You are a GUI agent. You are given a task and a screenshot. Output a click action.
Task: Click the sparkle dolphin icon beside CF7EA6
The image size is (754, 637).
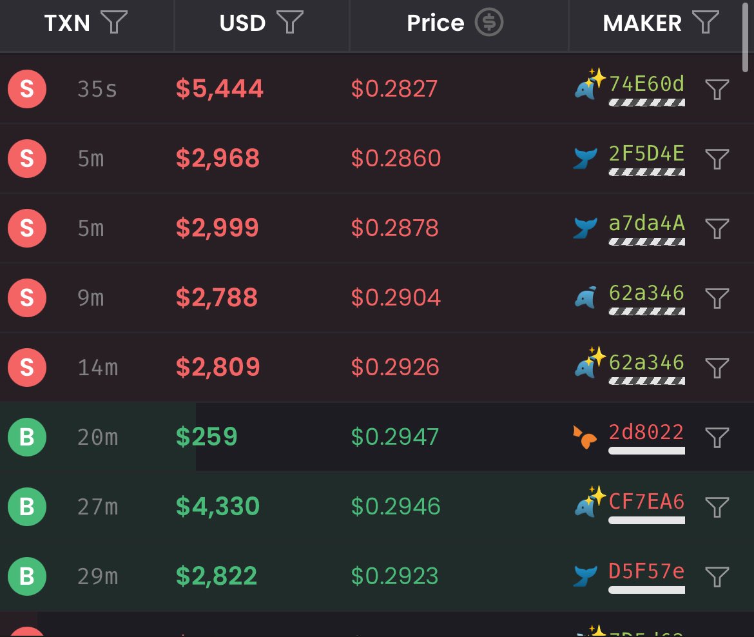(589, 502)
